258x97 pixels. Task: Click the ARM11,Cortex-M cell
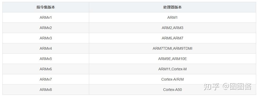tap(173, 69)
